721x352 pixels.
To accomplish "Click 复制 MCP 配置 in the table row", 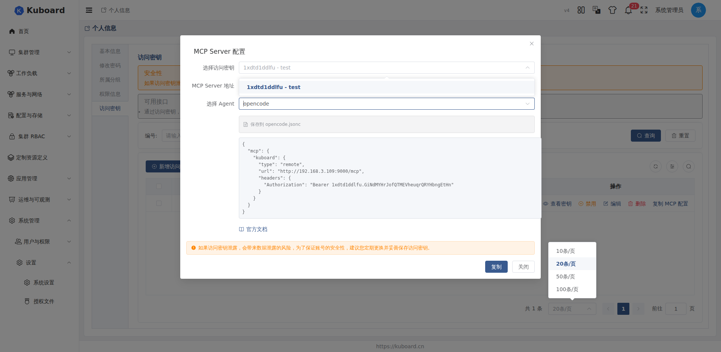I will [670, 204].
